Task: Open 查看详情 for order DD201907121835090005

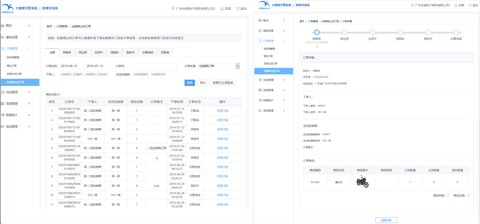Action: tap(222, 111)
